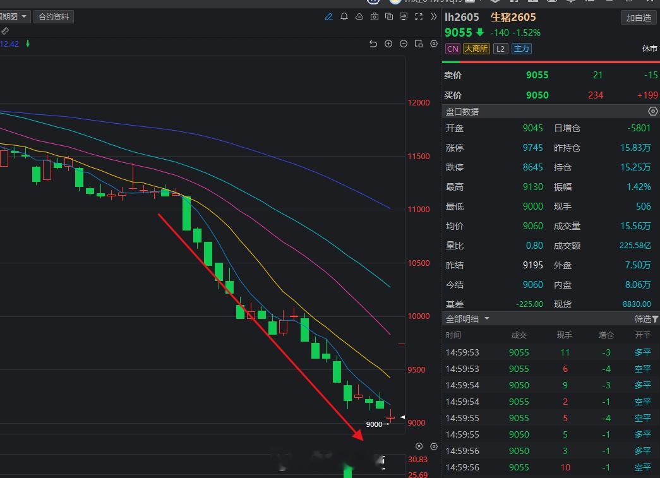Select the 14:59:54 trade at 9050
This screenshot has width=660, height=478.
click(x=551, y=385)
